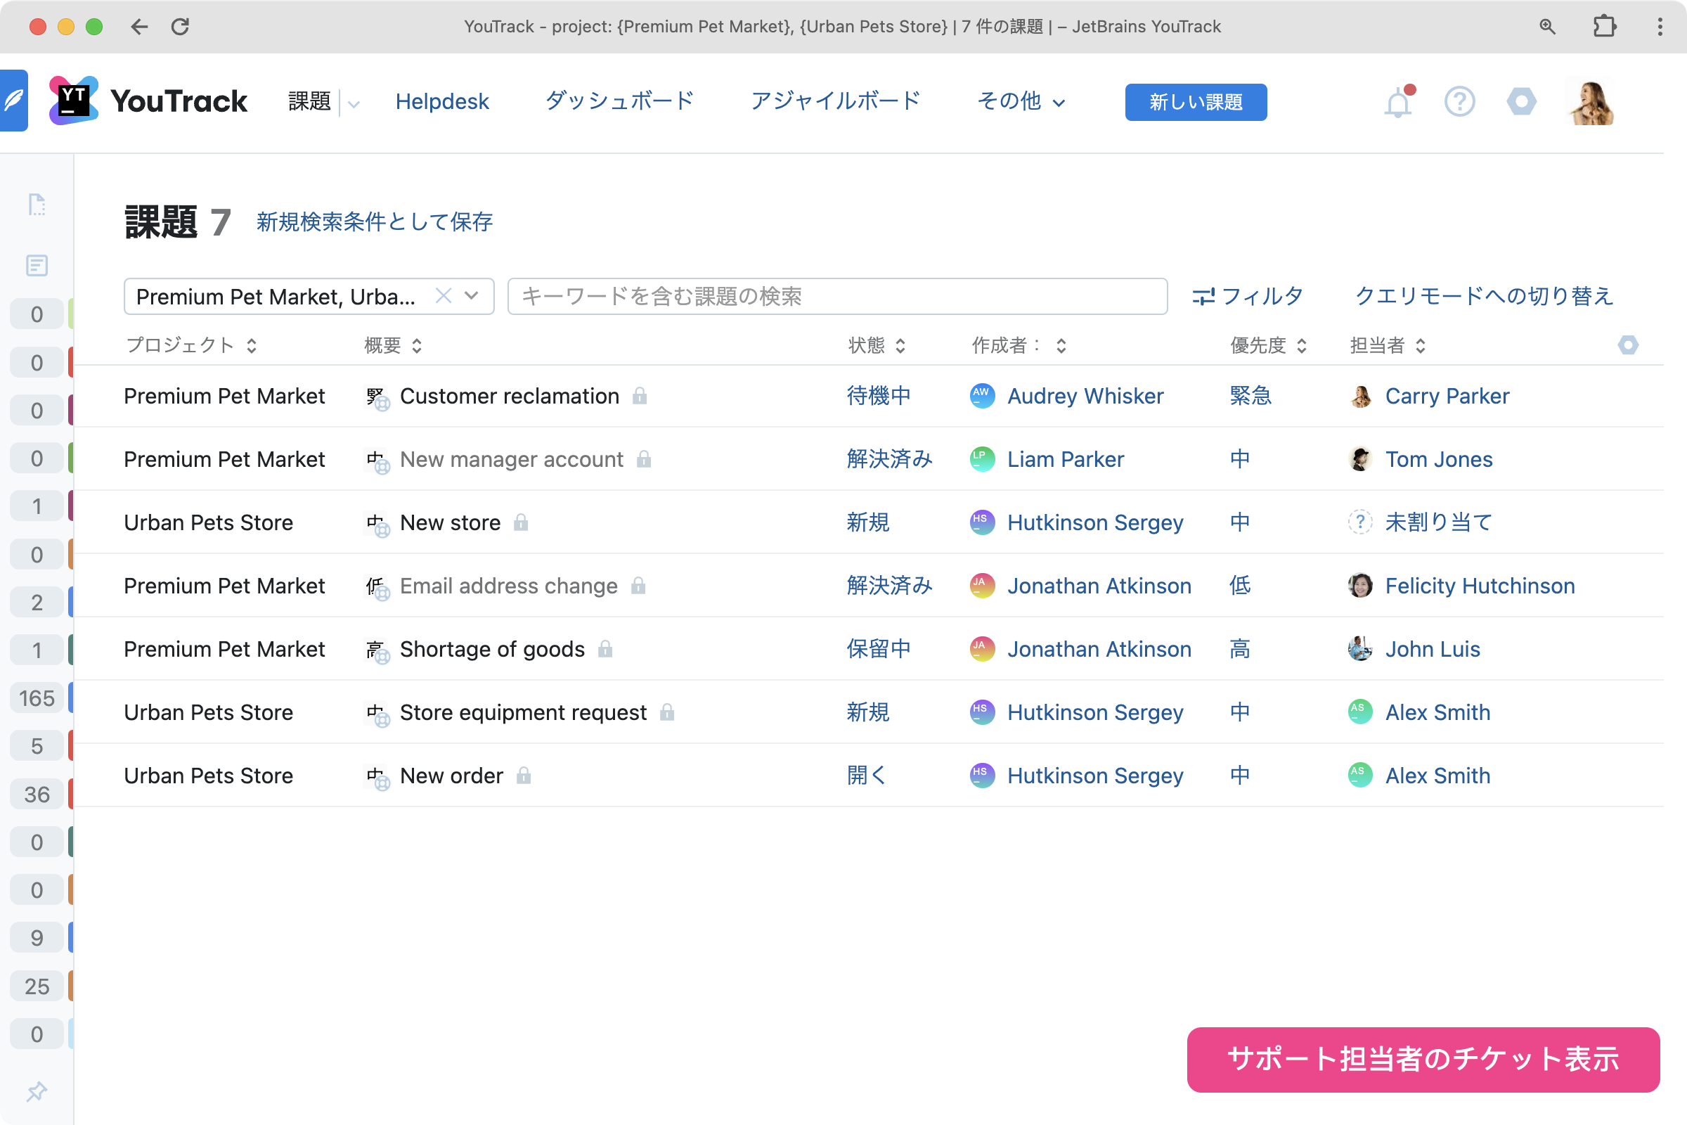The height and width of the screenshot is (1125, 1687).
Task: Click the draft document icon in sidebar
Action: [x=37, y=205]
